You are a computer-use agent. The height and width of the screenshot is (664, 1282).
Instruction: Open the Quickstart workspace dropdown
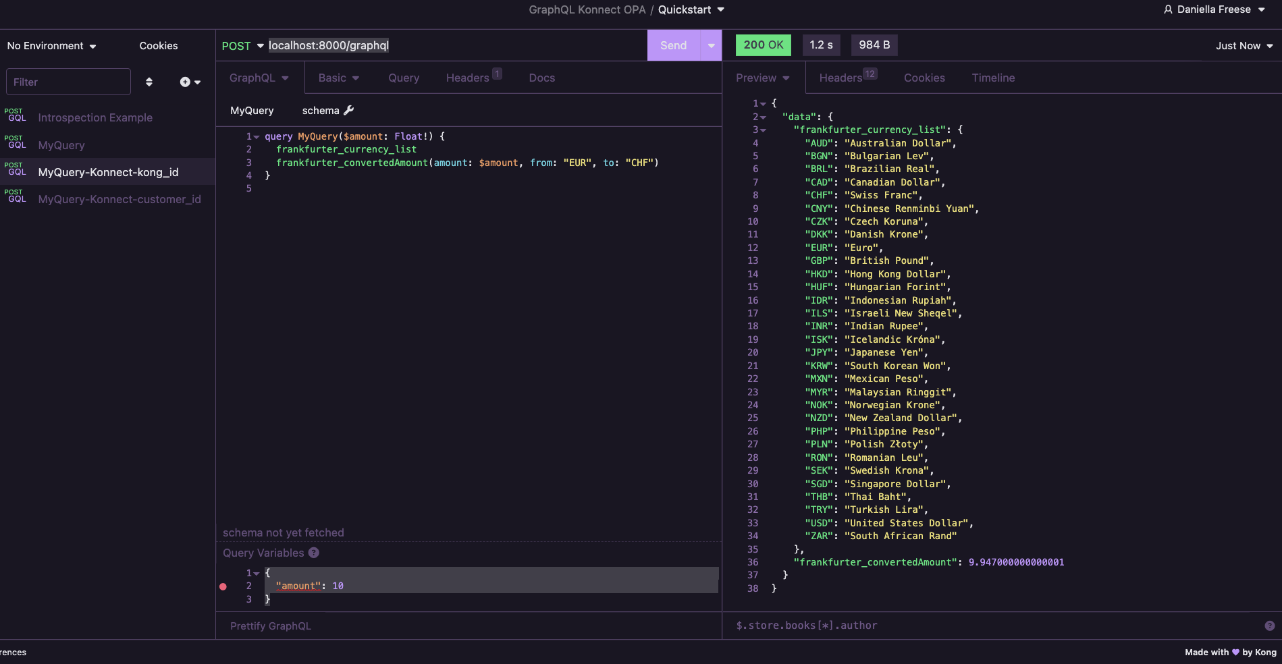(691, 9)
